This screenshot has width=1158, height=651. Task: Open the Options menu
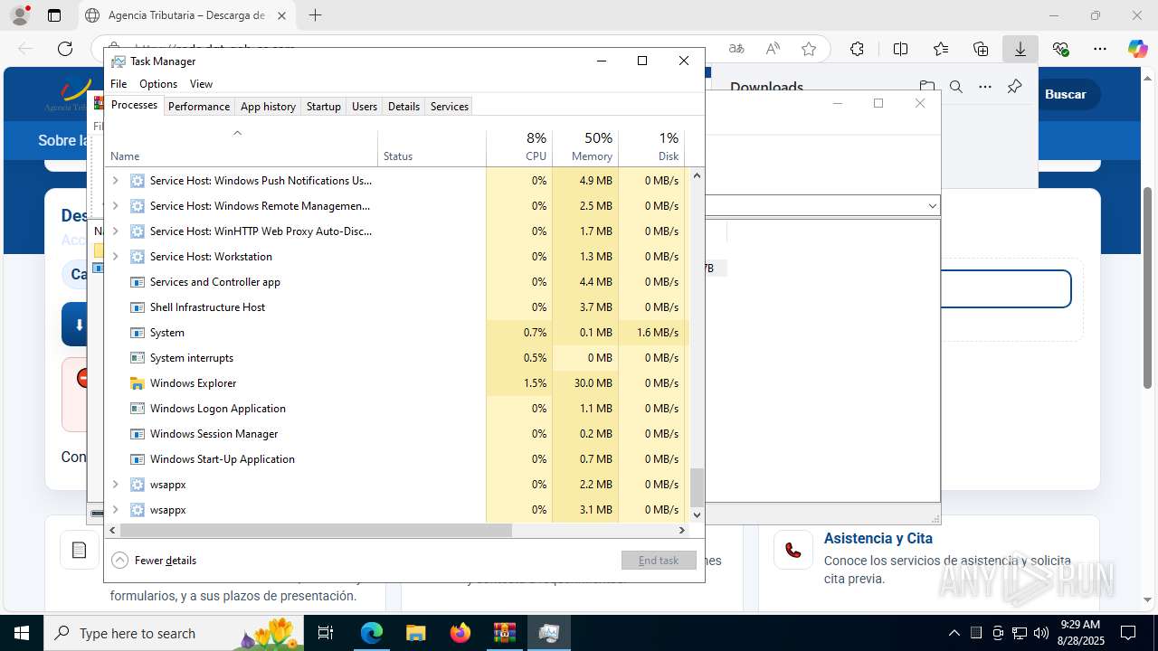coord(158,84)
